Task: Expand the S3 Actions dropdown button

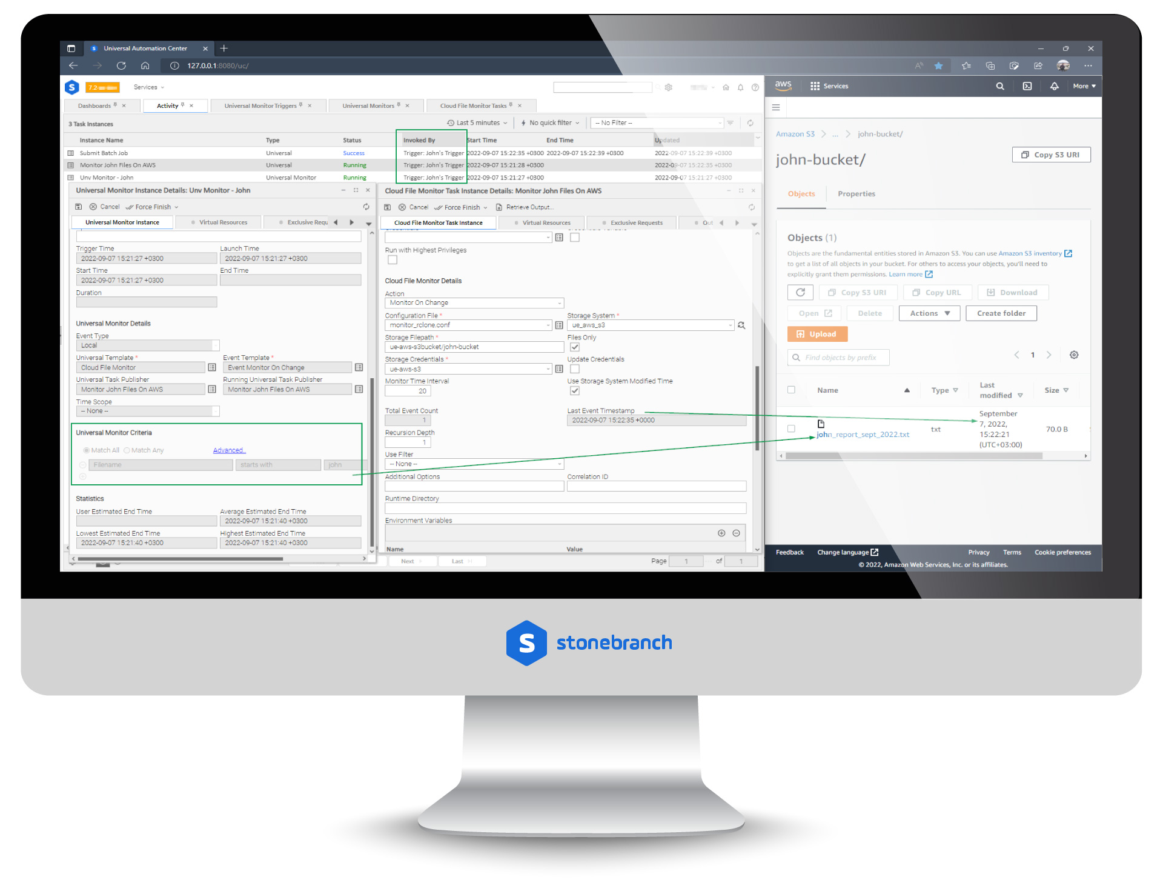Action: click(930, 313)
